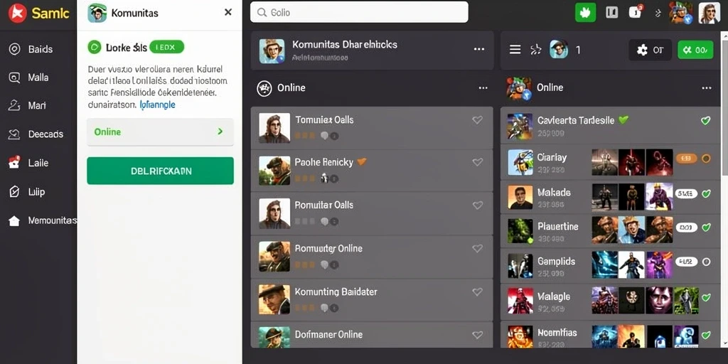Select Komunting Baidater entry
The image size is (728, 364).
371,300
